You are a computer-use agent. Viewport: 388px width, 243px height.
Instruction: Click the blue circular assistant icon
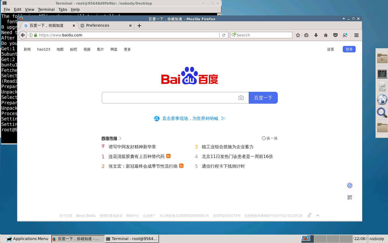point(350,185)
